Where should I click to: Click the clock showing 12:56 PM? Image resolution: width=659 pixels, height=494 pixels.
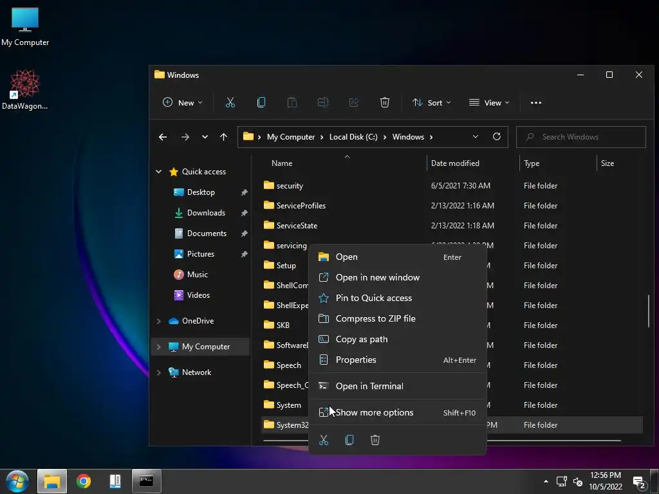[605, 475]
